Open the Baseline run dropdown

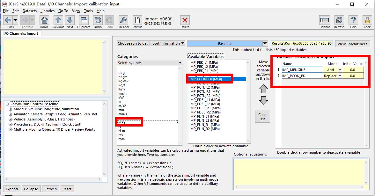tap(265, 43)
